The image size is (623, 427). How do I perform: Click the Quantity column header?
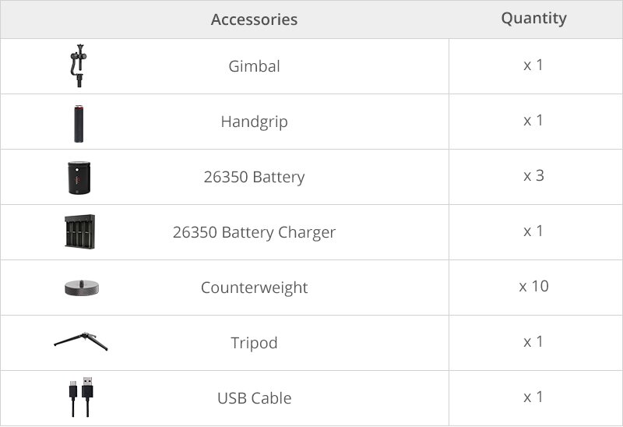tap(533, 19)
